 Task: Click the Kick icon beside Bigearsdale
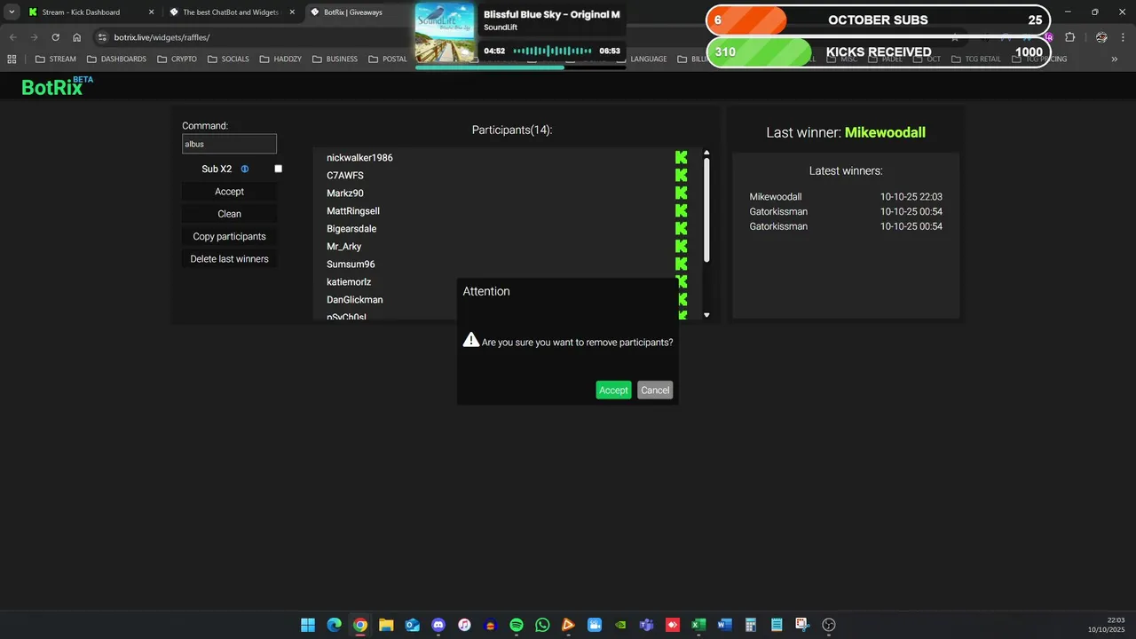[682, 228]
